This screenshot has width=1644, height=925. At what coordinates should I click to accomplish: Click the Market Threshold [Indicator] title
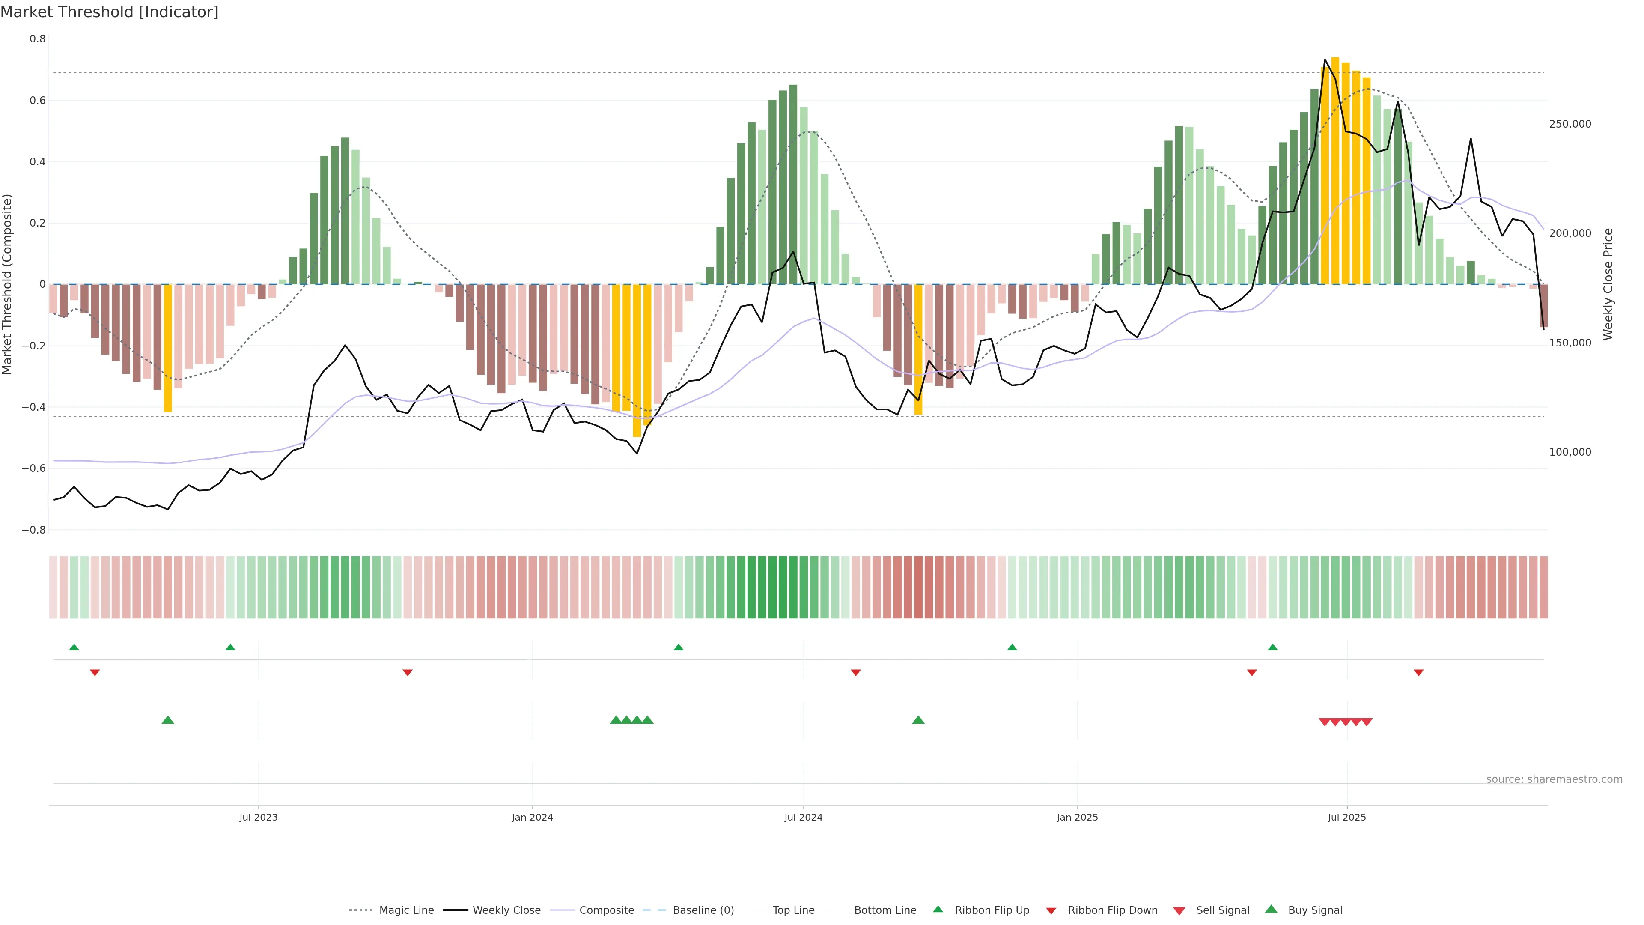(109, 12)
